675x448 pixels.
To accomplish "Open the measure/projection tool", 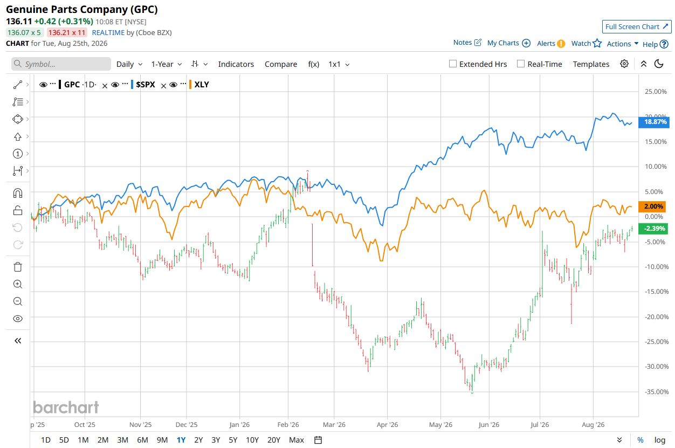I will (18, 171).
